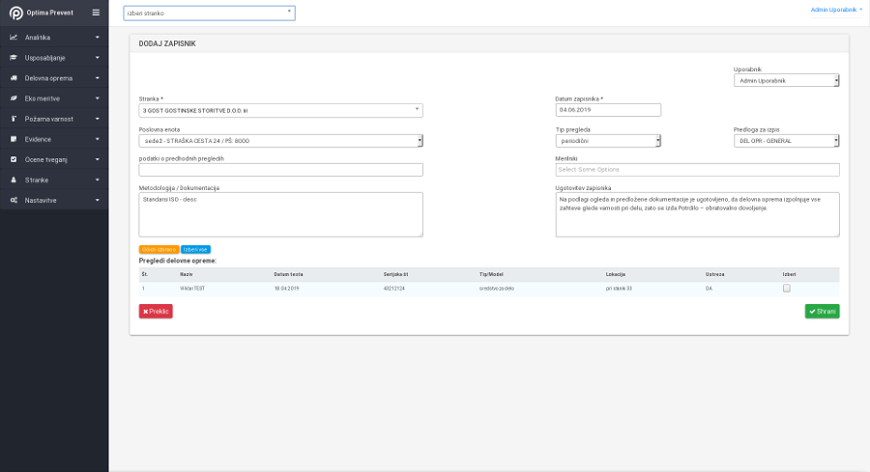Screen dimensions: 870x472
Task: Toggle the sidebar hamburger menu
Action: tap(96, 13)
